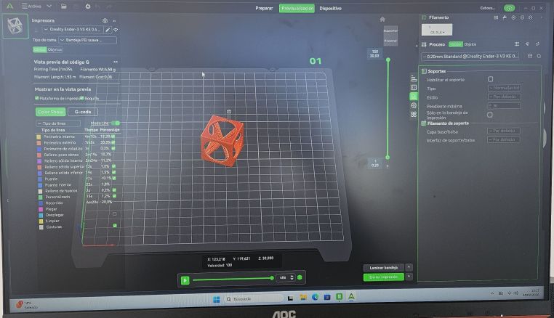The image size is (554, 318).
Task: Switch to the G-code button
Action: coord(83,112)
